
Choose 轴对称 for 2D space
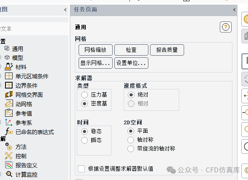[131, 140]
